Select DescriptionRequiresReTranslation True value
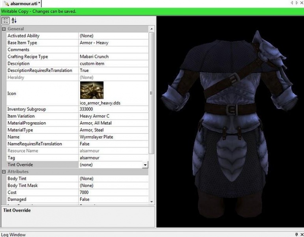The height and width of the screenshot is (237, 304). click(x=113, y=70)
